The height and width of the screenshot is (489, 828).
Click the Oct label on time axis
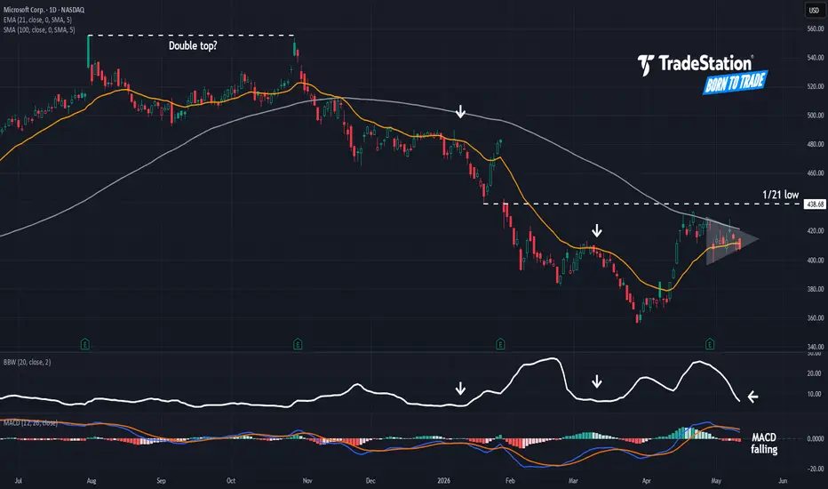click(231, 481)
